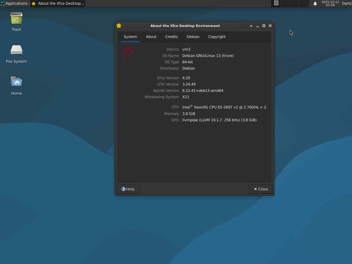Click the 'CPU' label

(175, 107)
